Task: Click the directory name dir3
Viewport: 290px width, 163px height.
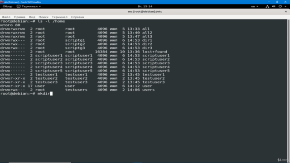Action: [147, 48]
